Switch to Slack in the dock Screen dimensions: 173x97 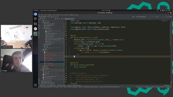click(x=35, y=29)
